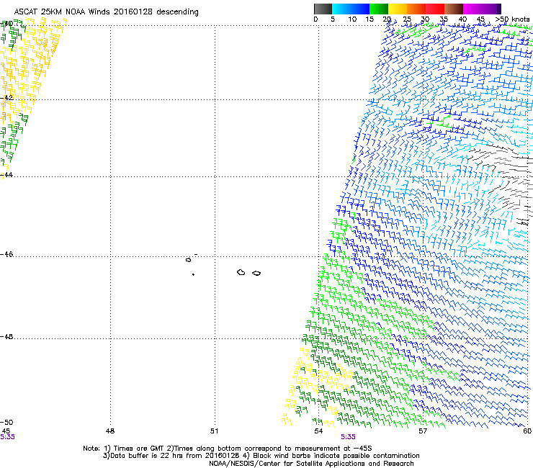The image size is (533, 468).
Task: Click the 'NOAA/NESDIS/Center for Satellite Applications' credit line
Action: (311, 464)
